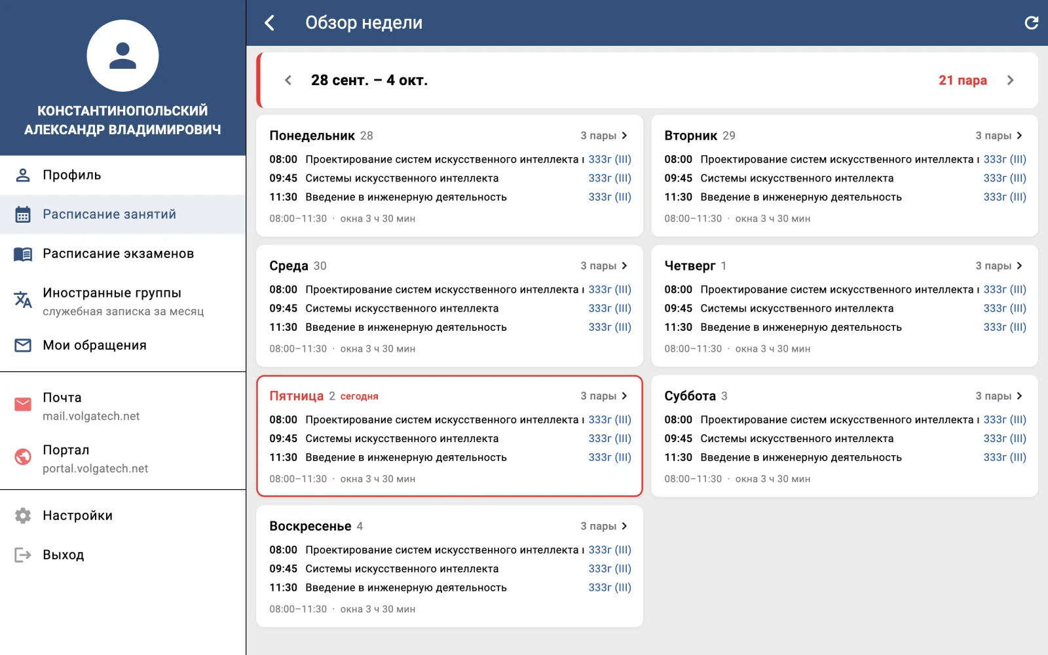This screenshot has height=655, width=1048.
Task: Go to the next week
Action: click(x=1010, y=80)
